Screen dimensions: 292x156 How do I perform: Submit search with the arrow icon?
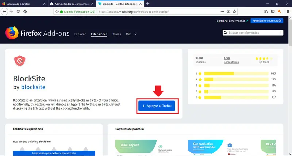[280, 33]
